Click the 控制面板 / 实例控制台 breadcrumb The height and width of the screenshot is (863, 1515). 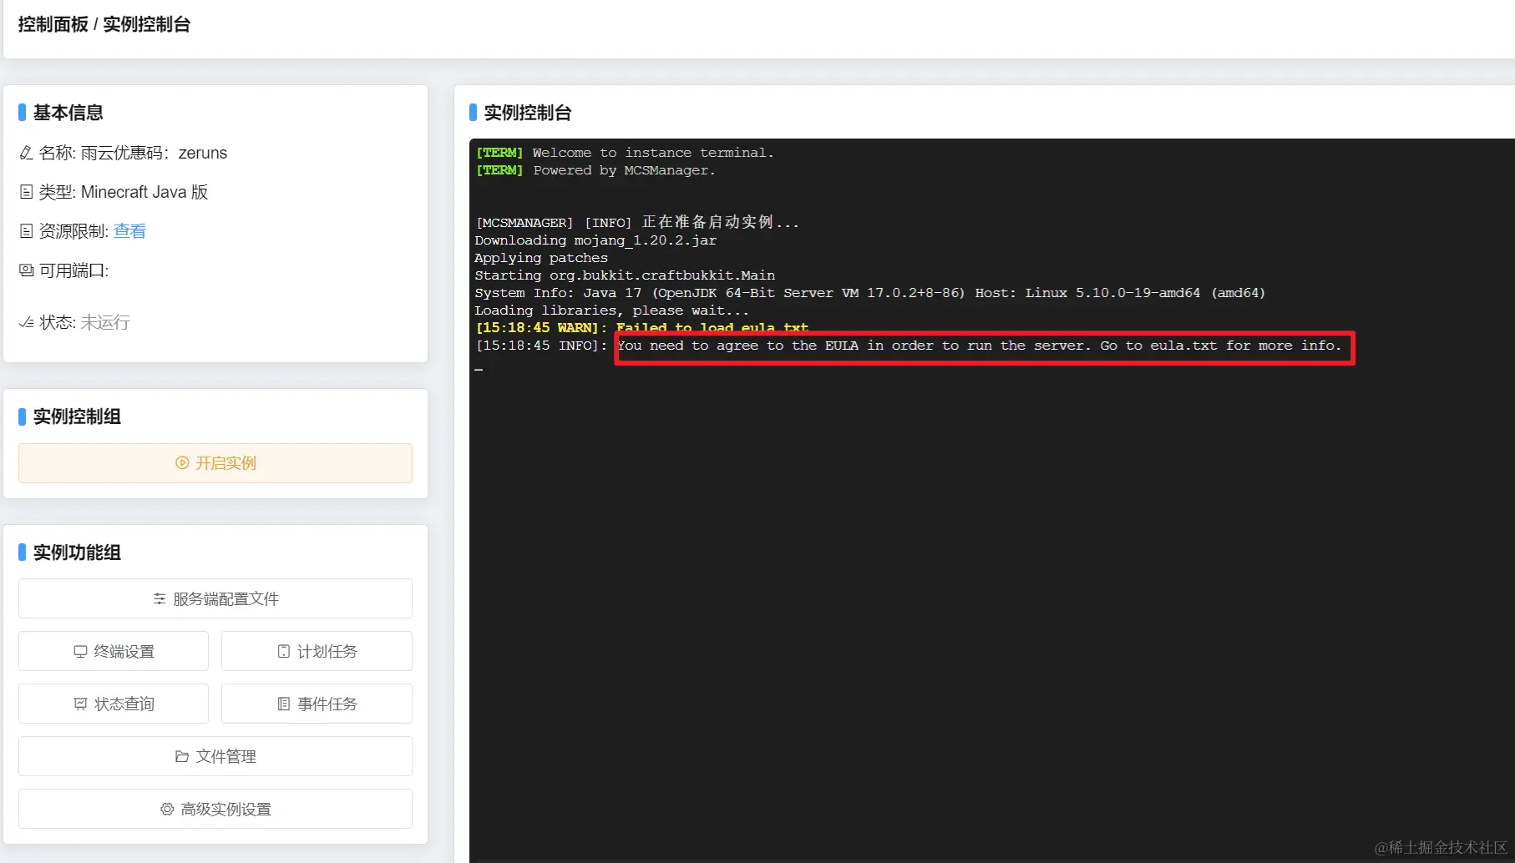coord(104,24)
